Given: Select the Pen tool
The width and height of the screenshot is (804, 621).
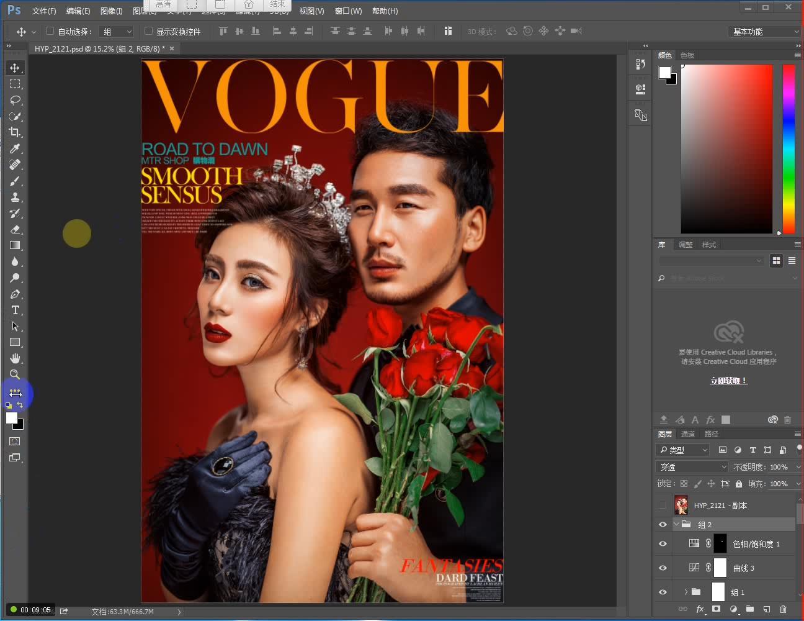Looking at the screenshot, I should (x=15, y=294).
